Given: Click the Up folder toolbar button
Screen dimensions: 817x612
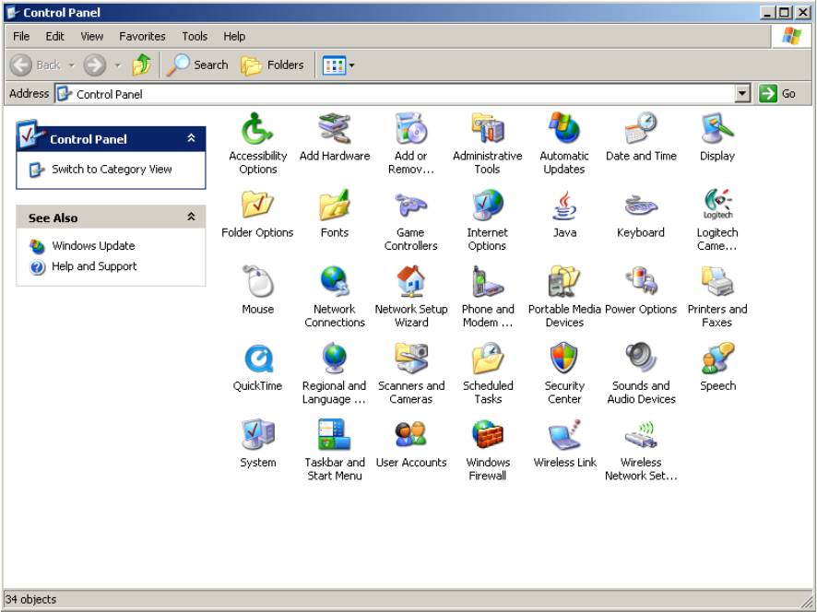Looking at the screenshot, I should pyautogui.click(x=141, y=65).
